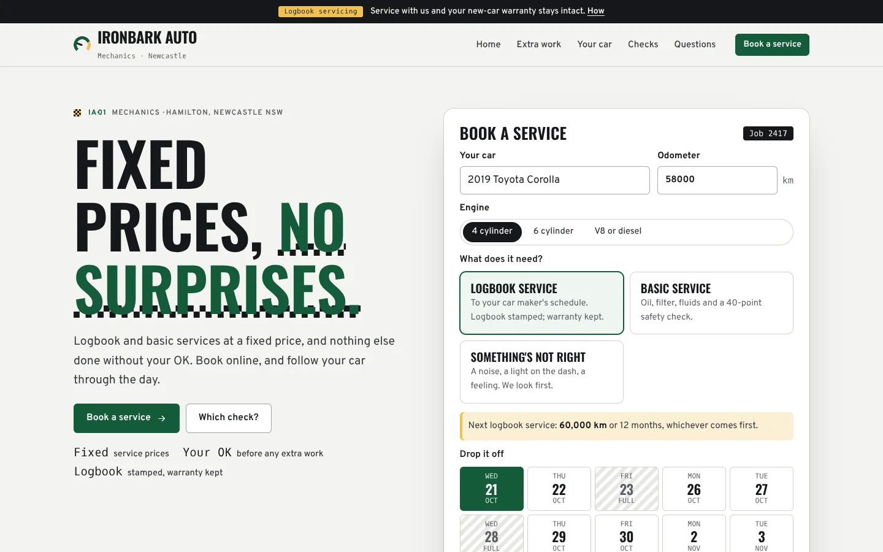Click the Logbook servicing badge
Screen dimensions: 883x552
tap(321, 12)
